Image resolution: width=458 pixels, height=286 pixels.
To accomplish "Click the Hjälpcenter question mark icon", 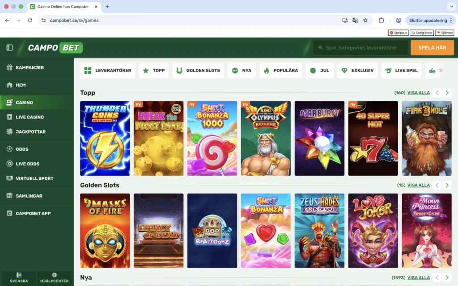I will (x=55, y=276).
